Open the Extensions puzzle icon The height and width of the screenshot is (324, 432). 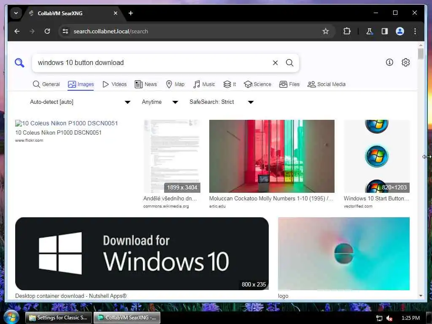point(347,31)
